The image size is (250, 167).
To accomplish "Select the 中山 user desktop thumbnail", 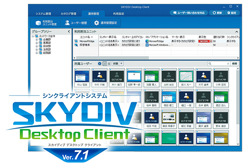I will 82,77.
